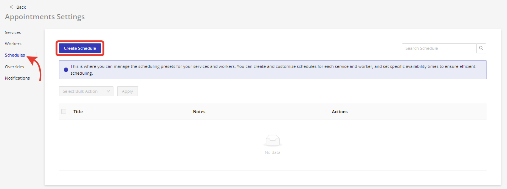Click the empty inbox No data icon

click(273, 141)
